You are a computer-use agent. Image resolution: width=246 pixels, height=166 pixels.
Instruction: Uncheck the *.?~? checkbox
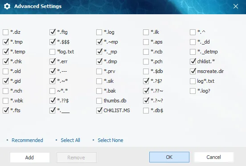146,101
